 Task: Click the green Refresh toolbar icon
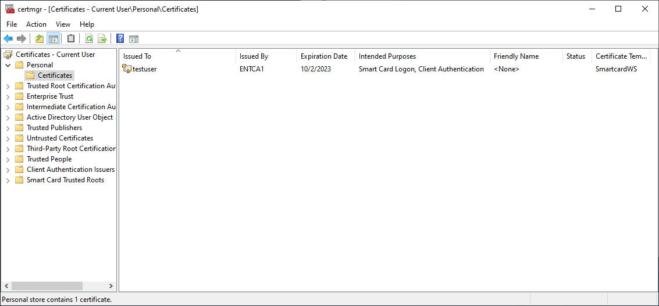89,39
